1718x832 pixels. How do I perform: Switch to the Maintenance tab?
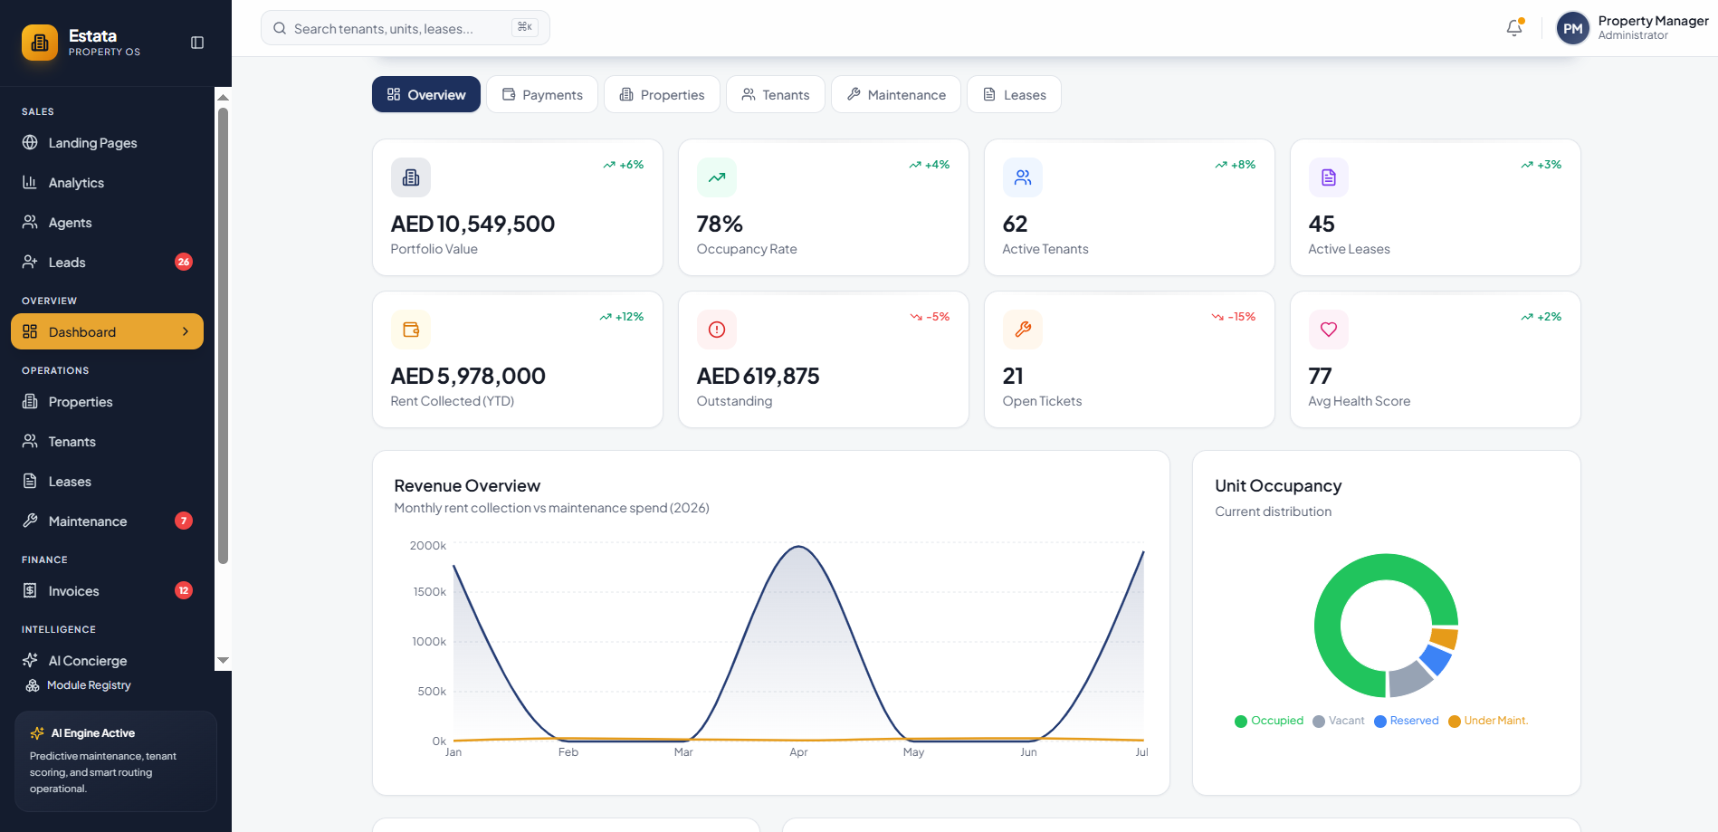point(896,94)
